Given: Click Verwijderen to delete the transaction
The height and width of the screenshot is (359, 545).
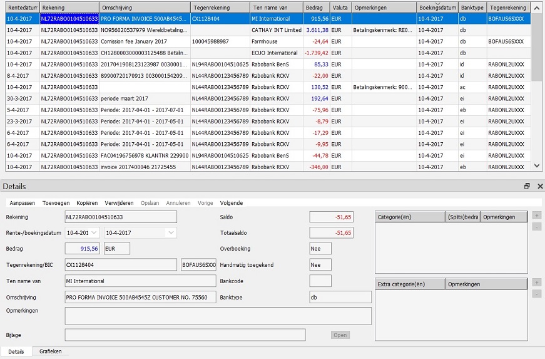Looking at the screenshot, I should click(119, 203).
